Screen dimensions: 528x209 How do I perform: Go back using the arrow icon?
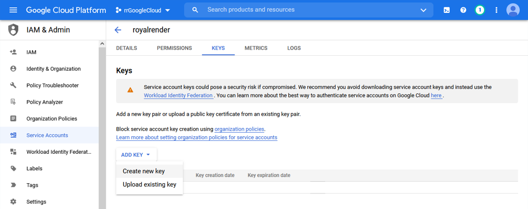pyautogui.click(x=118, y=30)
